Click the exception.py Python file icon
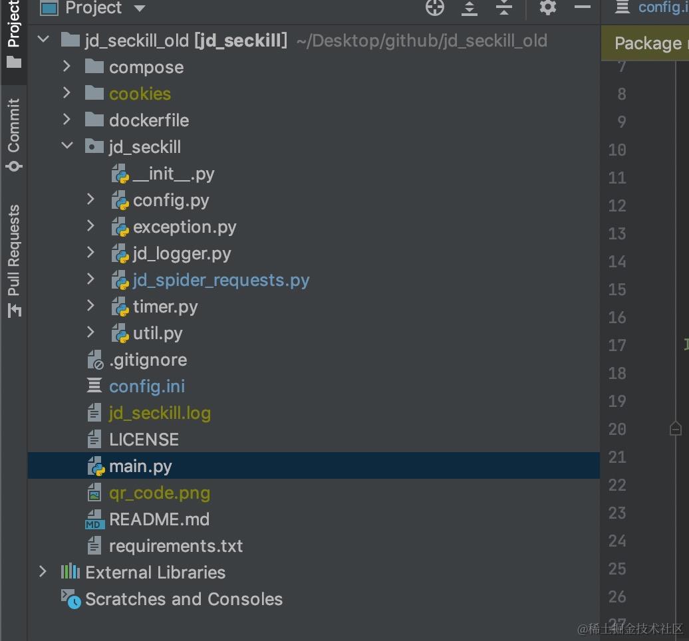Viewport: 689px width, 641px height. tap(120, 227)
